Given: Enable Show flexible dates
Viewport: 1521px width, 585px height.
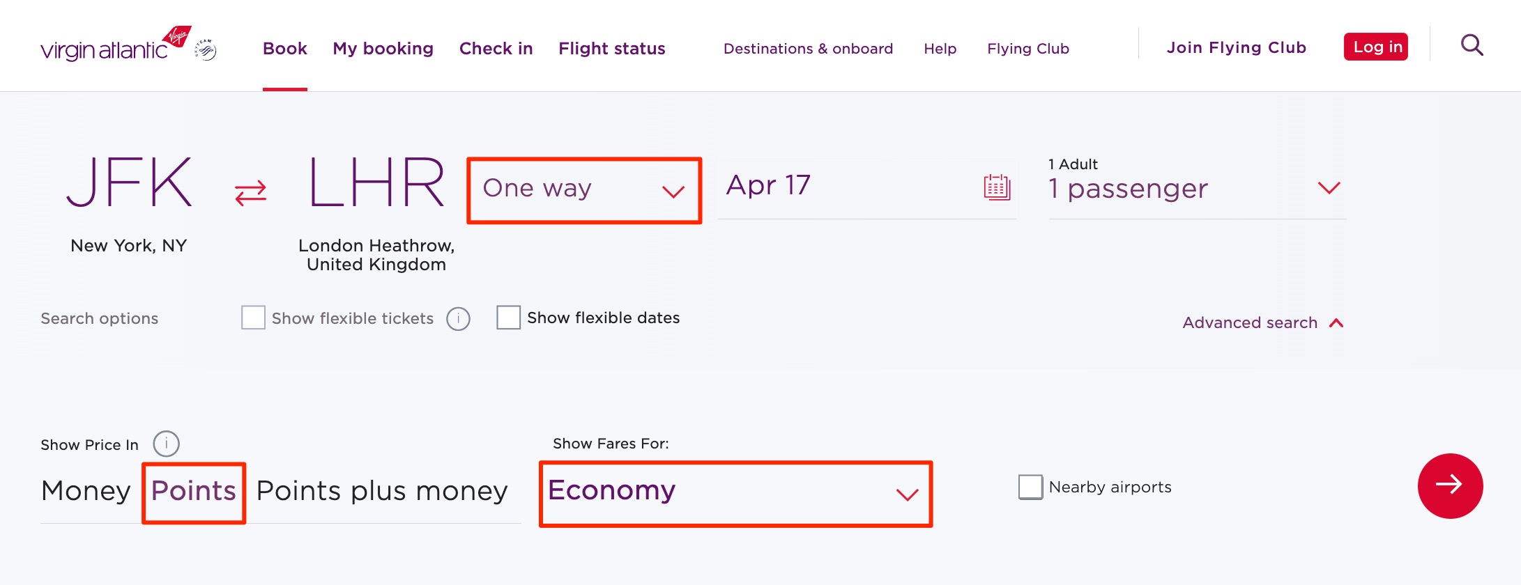Looking at the screenshot, I should point(508,317).
